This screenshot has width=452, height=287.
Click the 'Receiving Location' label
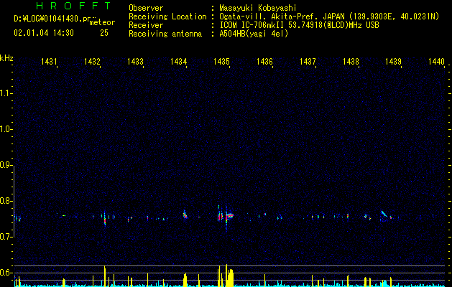point(167,17)
